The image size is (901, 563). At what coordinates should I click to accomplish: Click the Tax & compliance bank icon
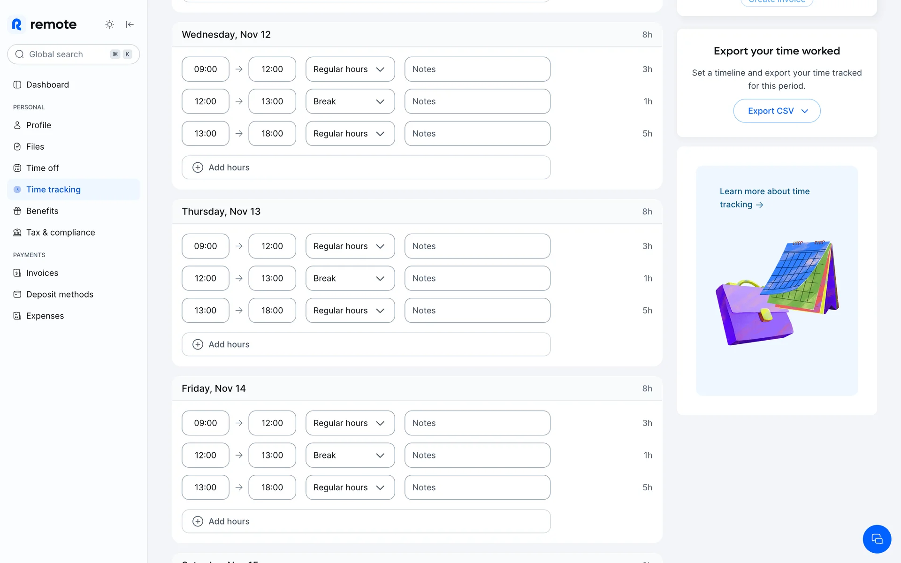tap(17, 233)
